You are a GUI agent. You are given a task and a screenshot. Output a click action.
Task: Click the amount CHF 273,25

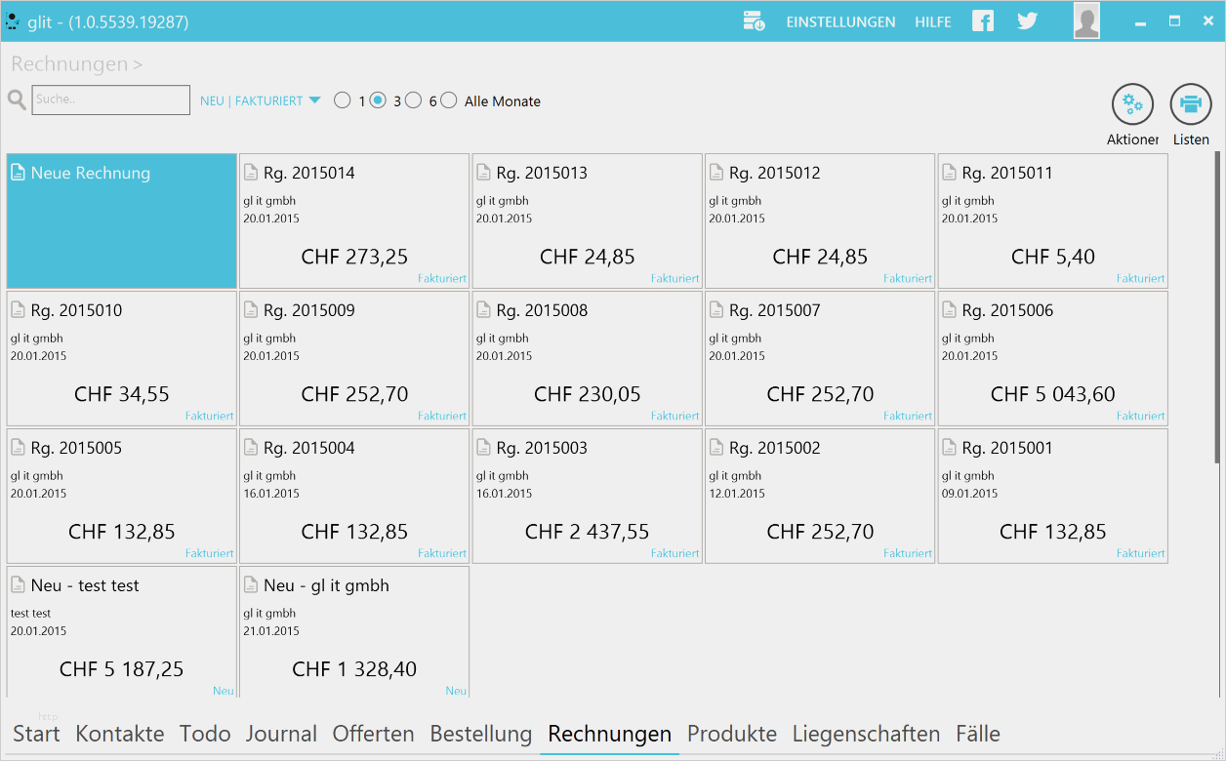pos(354,257)
